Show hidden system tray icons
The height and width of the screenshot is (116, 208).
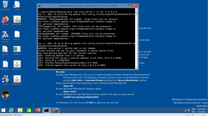click(x=181, y=111)
